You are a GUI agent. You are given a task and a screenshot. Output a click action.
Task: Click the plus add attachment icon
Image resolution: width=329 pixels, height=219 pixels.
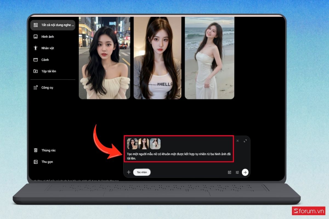pos(129,172)
